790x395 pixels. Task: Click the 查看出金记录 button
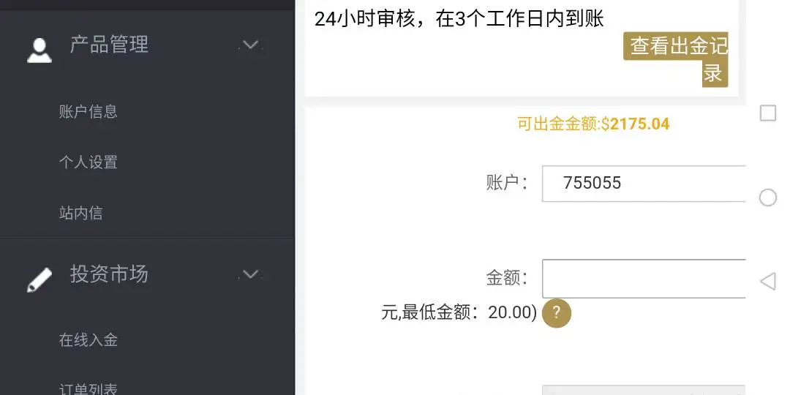click(x=677, y=59)
